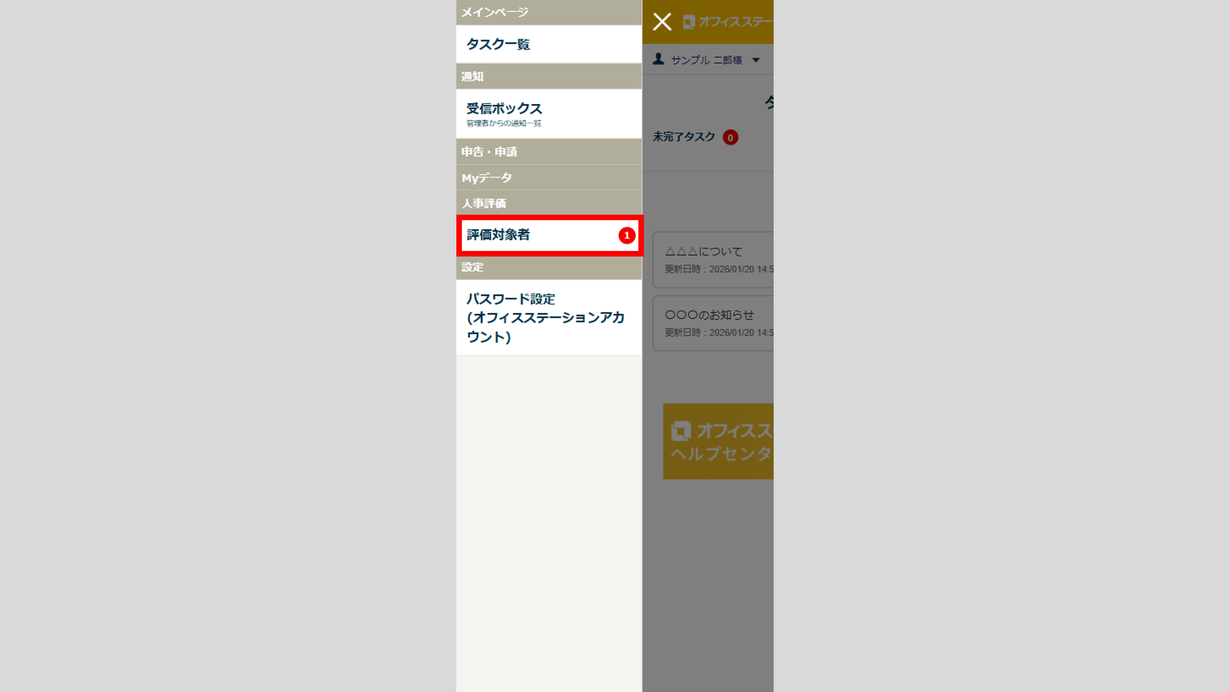This screenshot has height=692, width=1230.
Task: Expand the Myデータ section header
Action: (549, 178)
